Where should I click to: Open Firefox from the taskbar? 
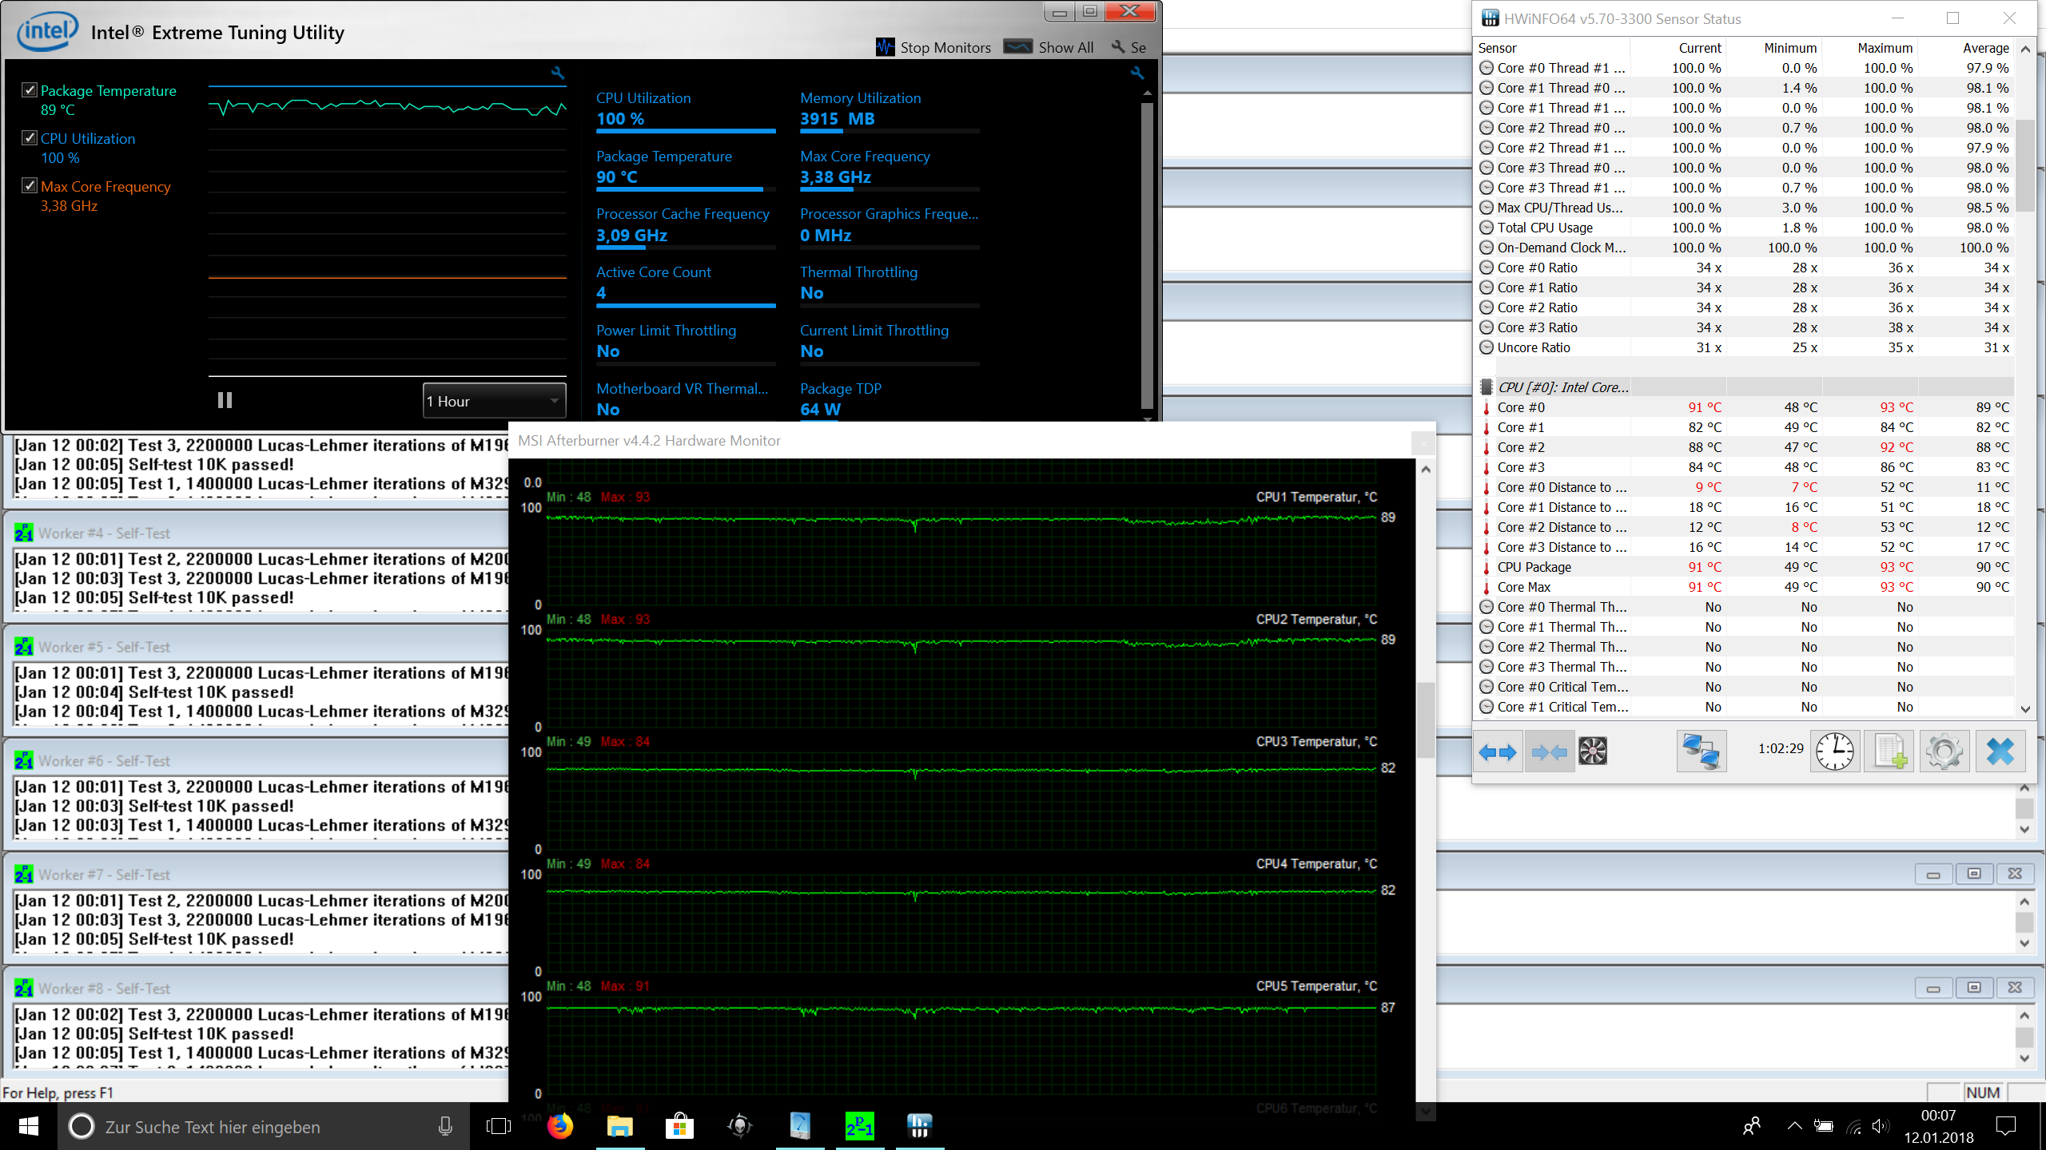coord(560,1127)
